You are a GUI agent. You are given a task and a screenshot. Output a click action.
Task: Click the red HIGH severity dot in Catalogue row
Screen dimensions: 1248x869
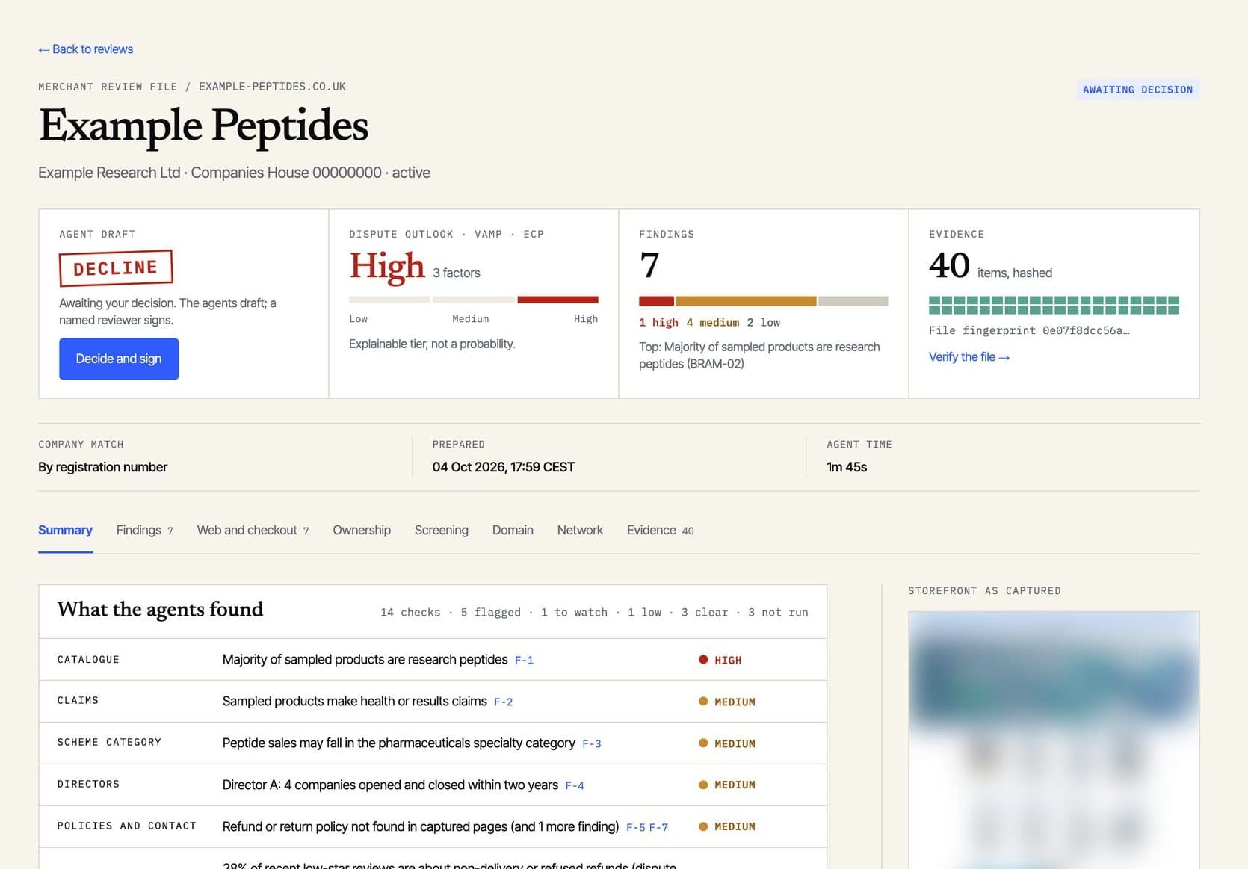coord(703,659)
